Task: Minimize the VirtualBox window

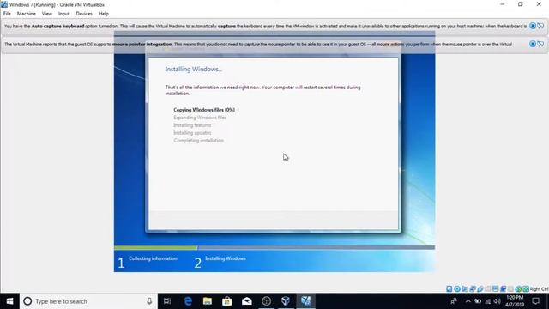Action: tap(503, 4)
